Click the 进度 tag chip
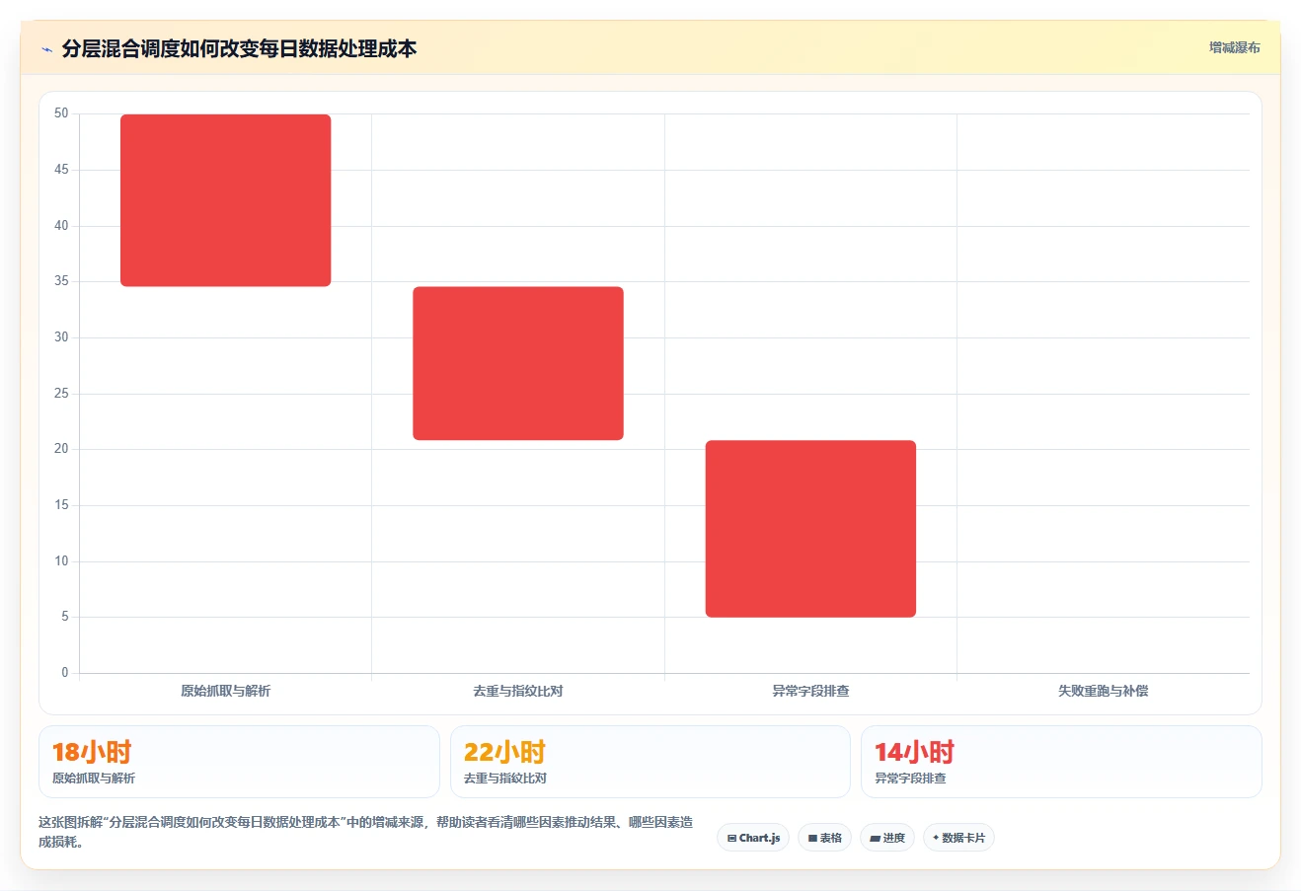This screenshot has width=1301, height=891. click(887, 838)
